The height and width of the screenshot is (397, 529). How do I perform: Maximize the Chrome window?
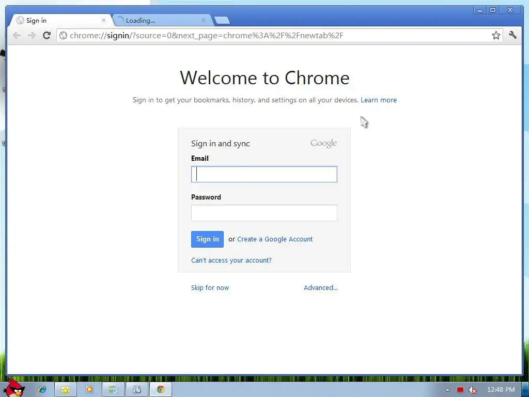pyautogui.click(x=493, y=10)
